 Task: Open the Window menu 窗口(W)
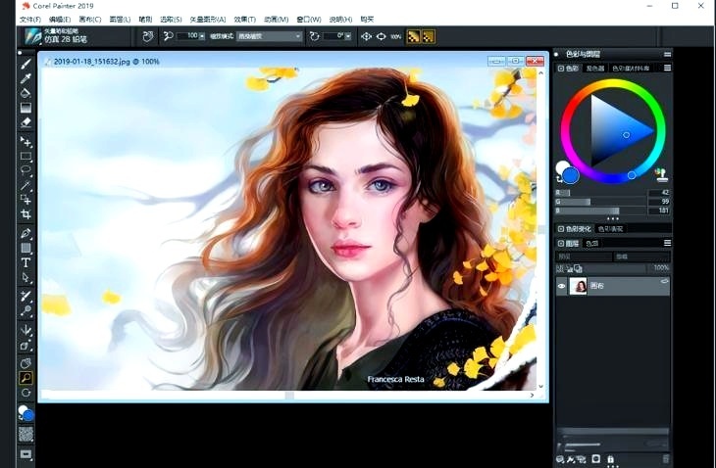309,20
